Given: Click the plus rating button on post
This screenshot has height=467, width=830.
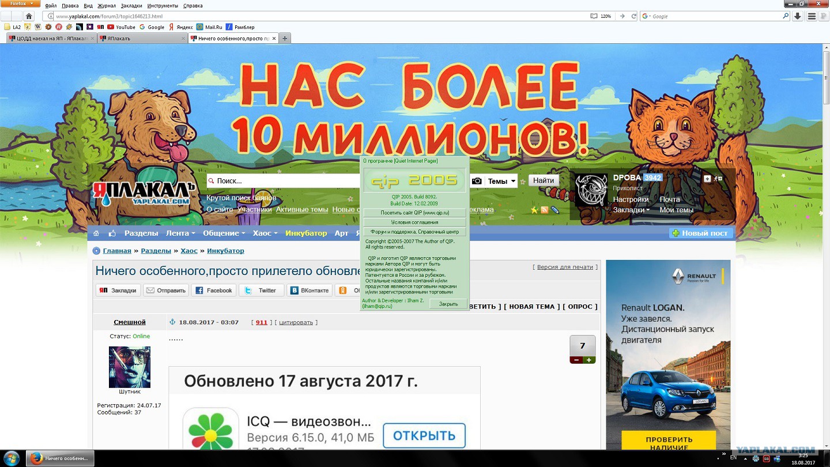Looking at the screenshot, I should (x=589, y=360).
